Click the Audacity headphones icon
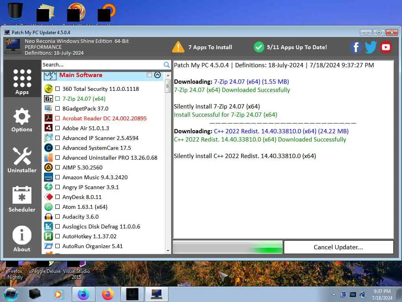 coord(48,217)
